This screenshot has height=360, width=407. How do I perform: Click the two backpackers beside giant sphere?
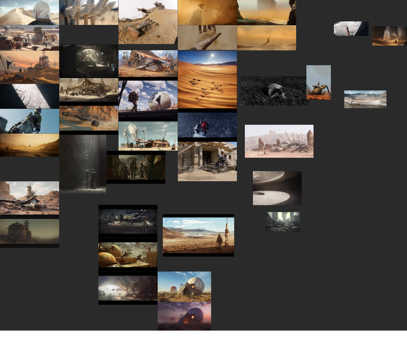[x=148, y=98]
